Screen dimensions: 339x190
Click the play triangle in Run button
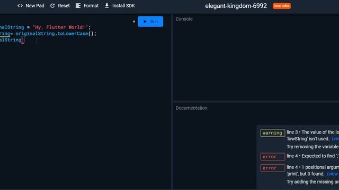tap(145, 22)
